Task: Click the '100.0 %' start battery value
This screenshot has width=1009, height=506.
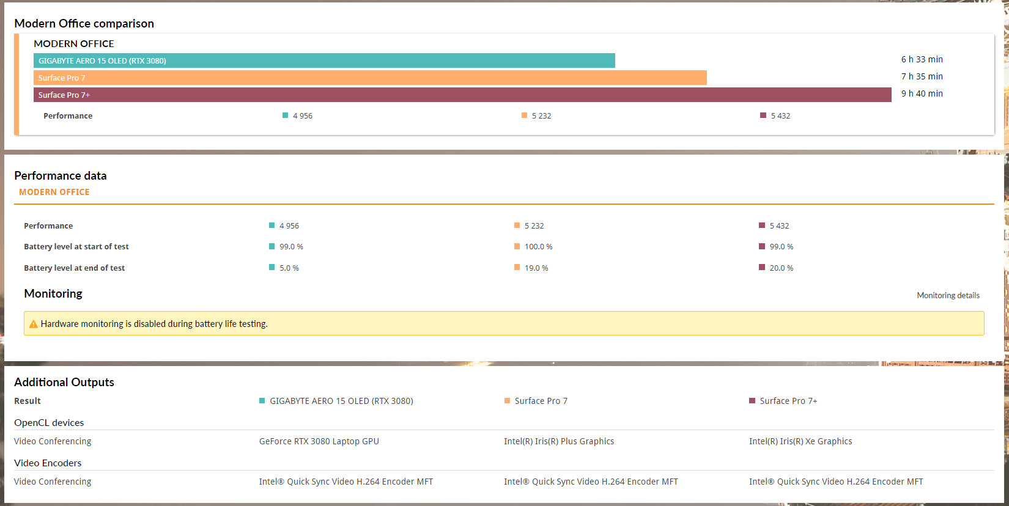Action: [538, 246]
